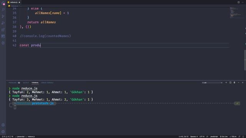Change the LF end of line sequence
The height and width of the screenshot is (138, 246).
(207, 136)
